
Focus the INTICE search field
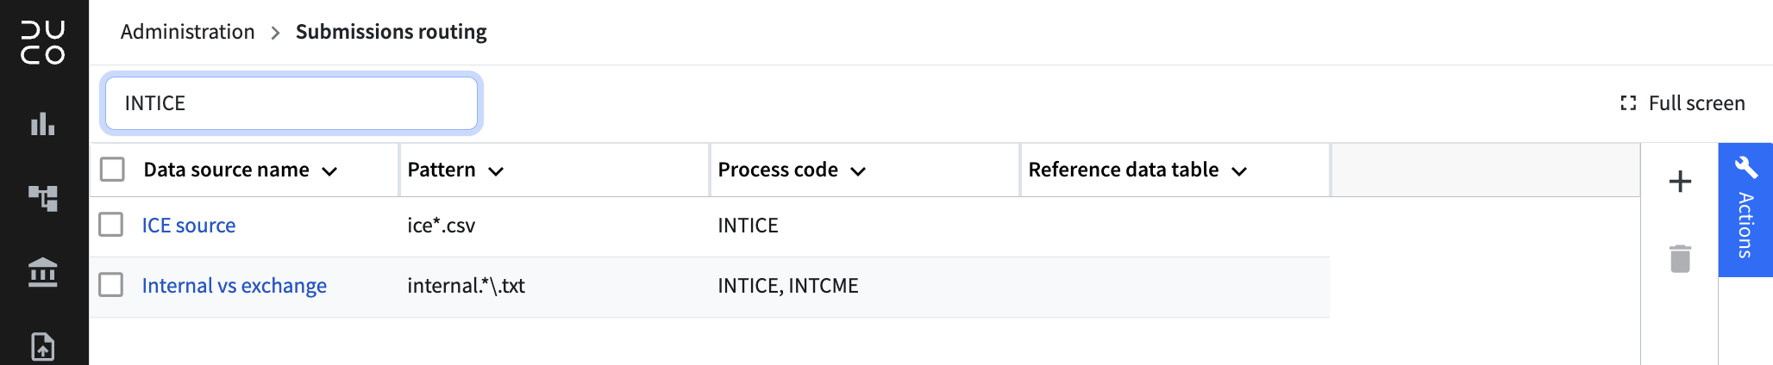click(x=291, y=103)
